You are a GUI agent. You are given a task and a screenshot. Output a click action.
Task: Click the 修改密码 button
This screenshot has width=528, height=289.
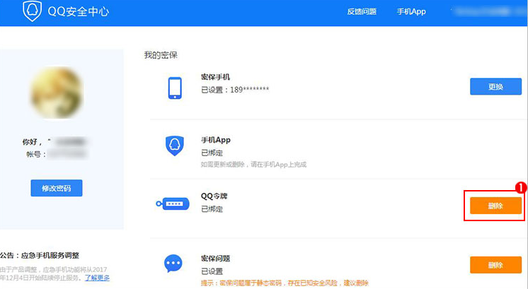coord(56,188)
